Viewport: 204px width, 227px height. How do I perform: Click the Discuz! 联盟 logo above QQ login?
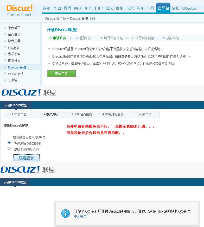click(29, 92)
